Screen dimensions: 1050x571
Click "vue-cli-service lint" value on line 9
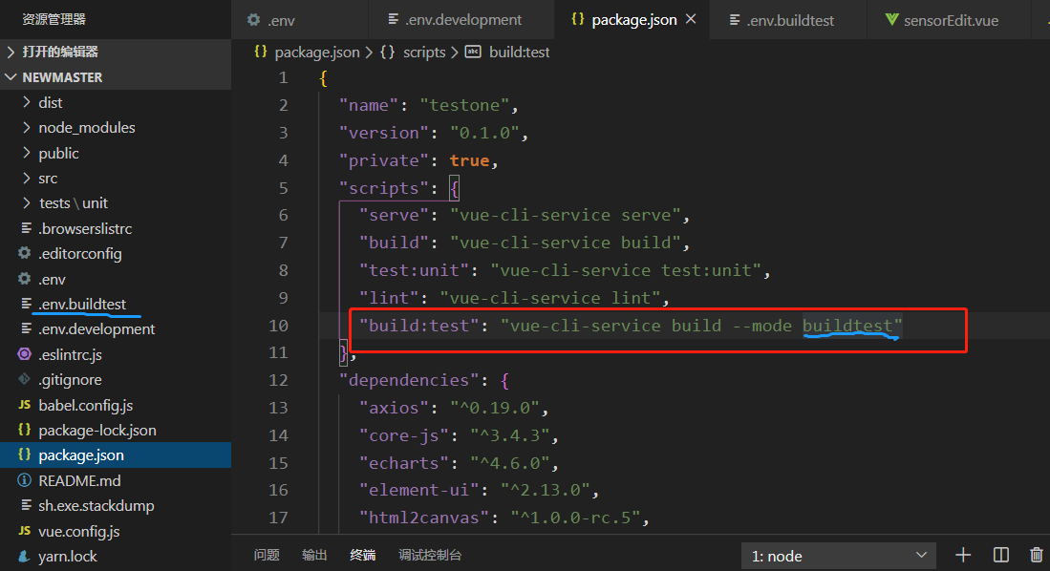549,298
